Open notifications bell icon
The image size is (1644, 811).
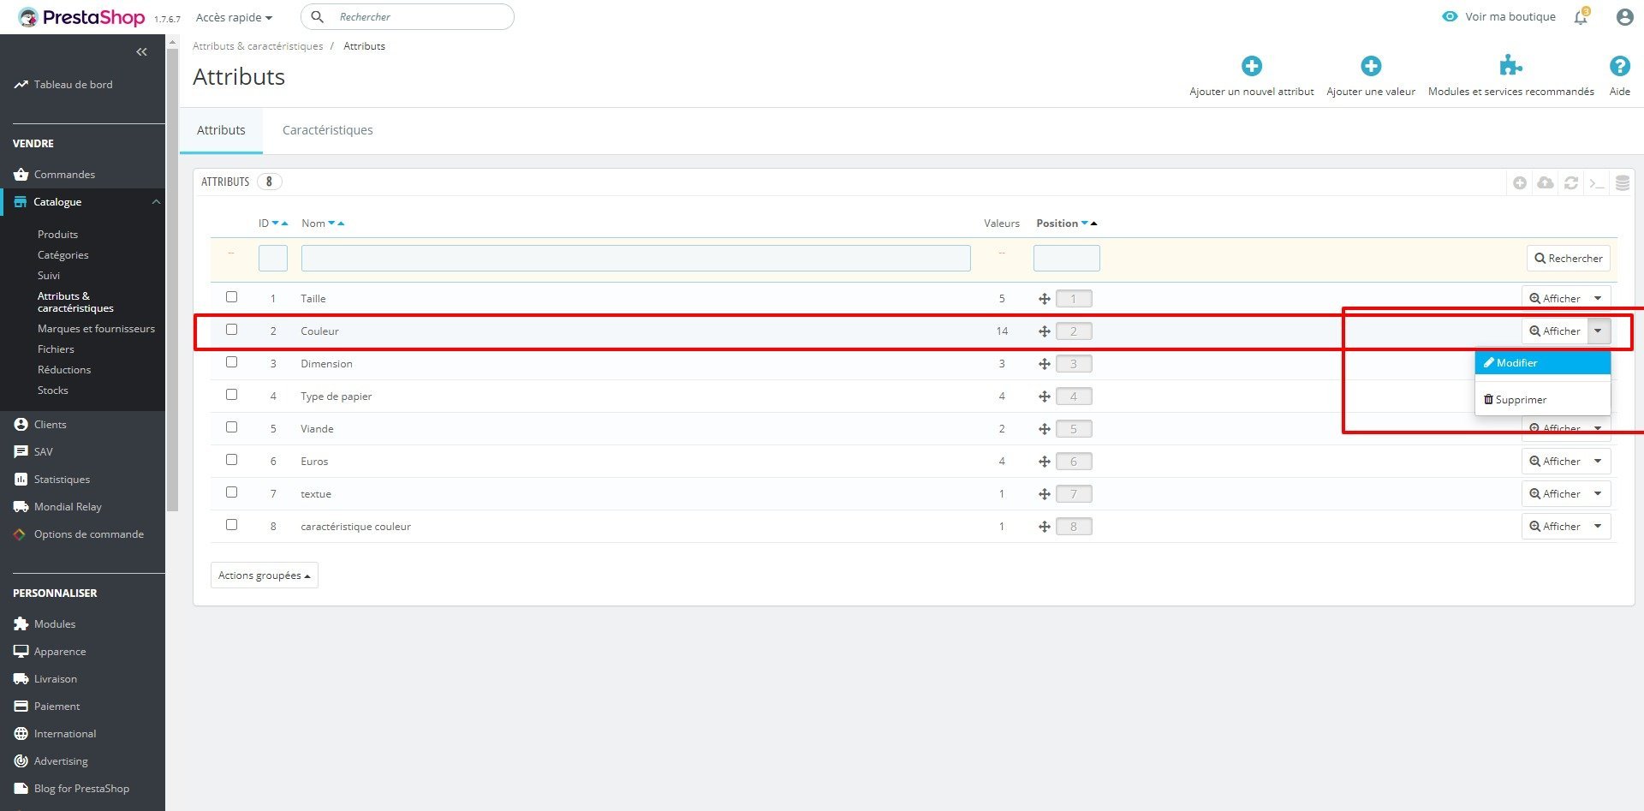(x=1581, y=17)
